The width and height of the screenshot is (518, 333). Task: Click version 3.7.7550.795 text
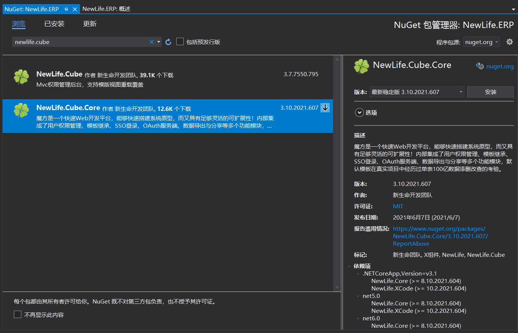[301, 74]
